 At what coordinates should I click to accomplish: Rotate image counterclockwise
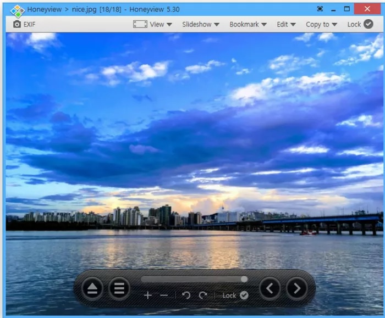click(x=186, y=295)
